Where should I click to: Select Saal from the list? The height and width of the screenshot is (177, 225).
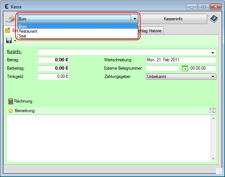23,36
